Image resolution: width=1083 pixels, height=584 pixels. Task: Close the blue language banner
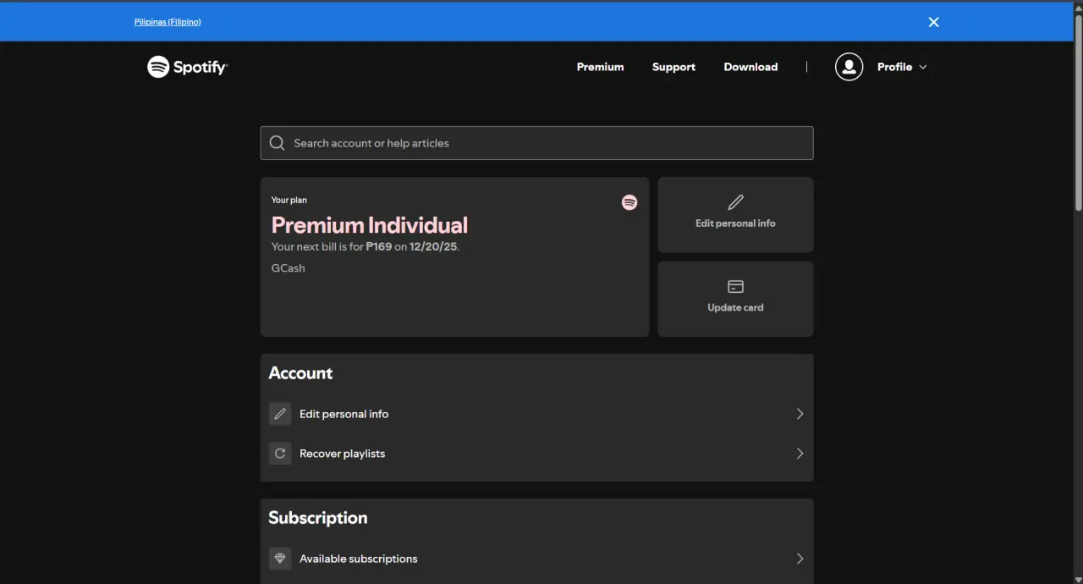point(933,22)
